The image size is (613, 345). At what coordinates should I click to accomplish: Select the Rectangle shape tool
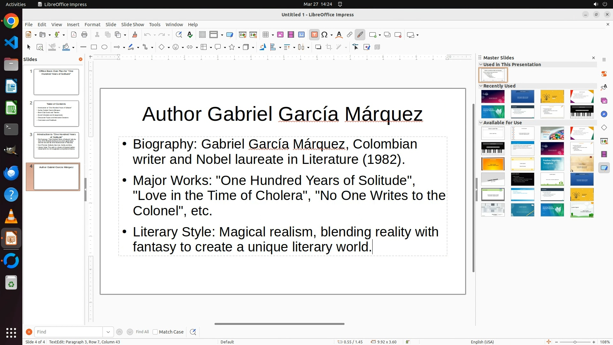pos(94,47)
